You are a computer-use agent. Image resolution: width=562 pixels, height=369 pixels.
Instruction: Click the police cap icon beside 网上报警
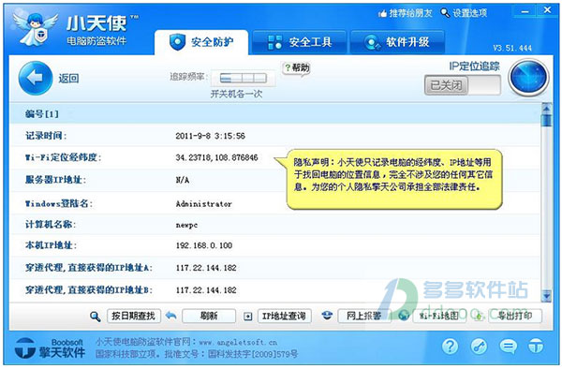click(327, 316)
